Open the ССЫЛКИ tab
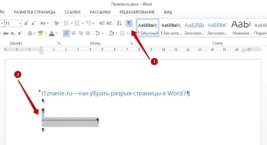This screenshot has width=267, height=145. [x=72, y=12]
